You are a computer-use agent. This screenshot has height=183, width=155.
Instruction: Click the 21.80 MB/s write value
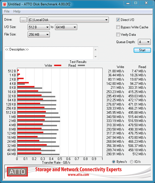click(116, 71)
